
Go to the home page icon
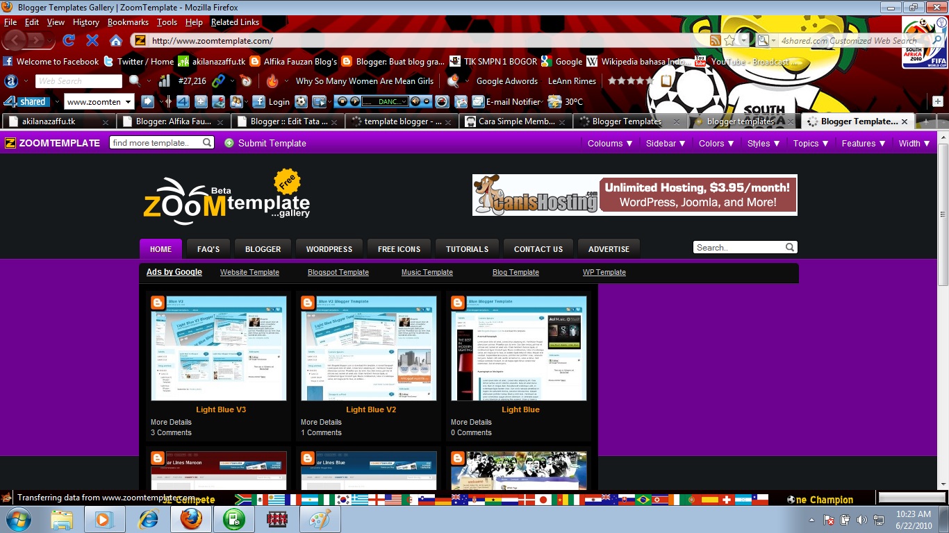tap(116, 40)
